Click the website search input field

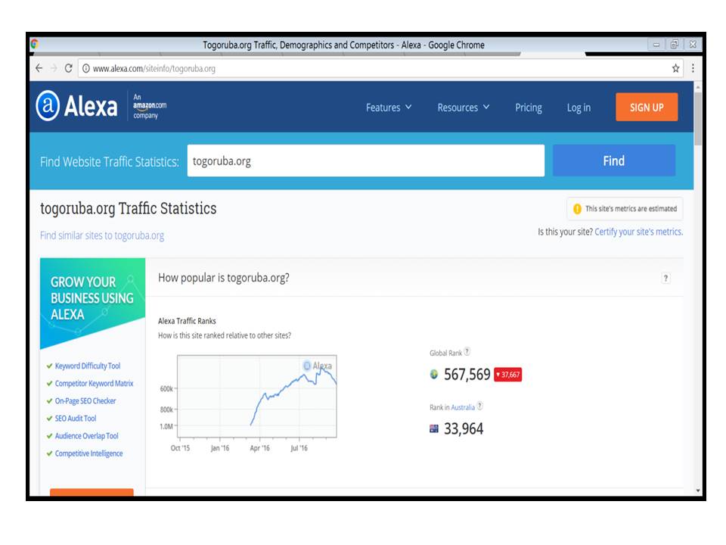point(366,160)
